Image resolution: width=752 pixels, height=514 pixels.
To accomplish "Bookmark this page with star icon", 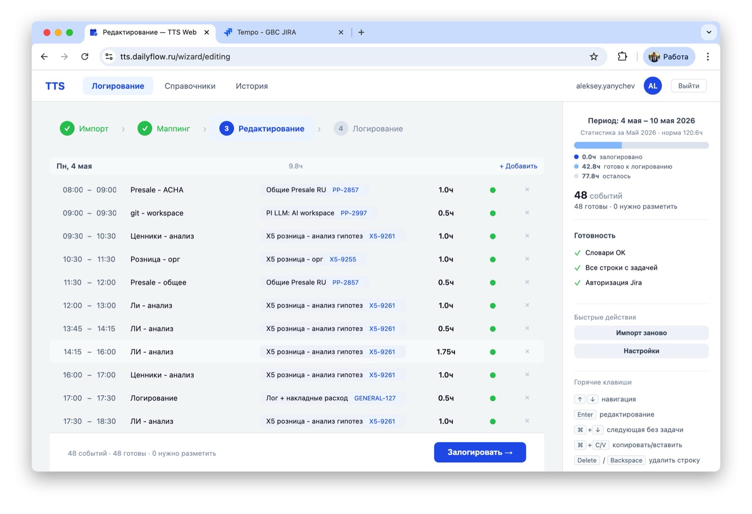I will point(594,56).
